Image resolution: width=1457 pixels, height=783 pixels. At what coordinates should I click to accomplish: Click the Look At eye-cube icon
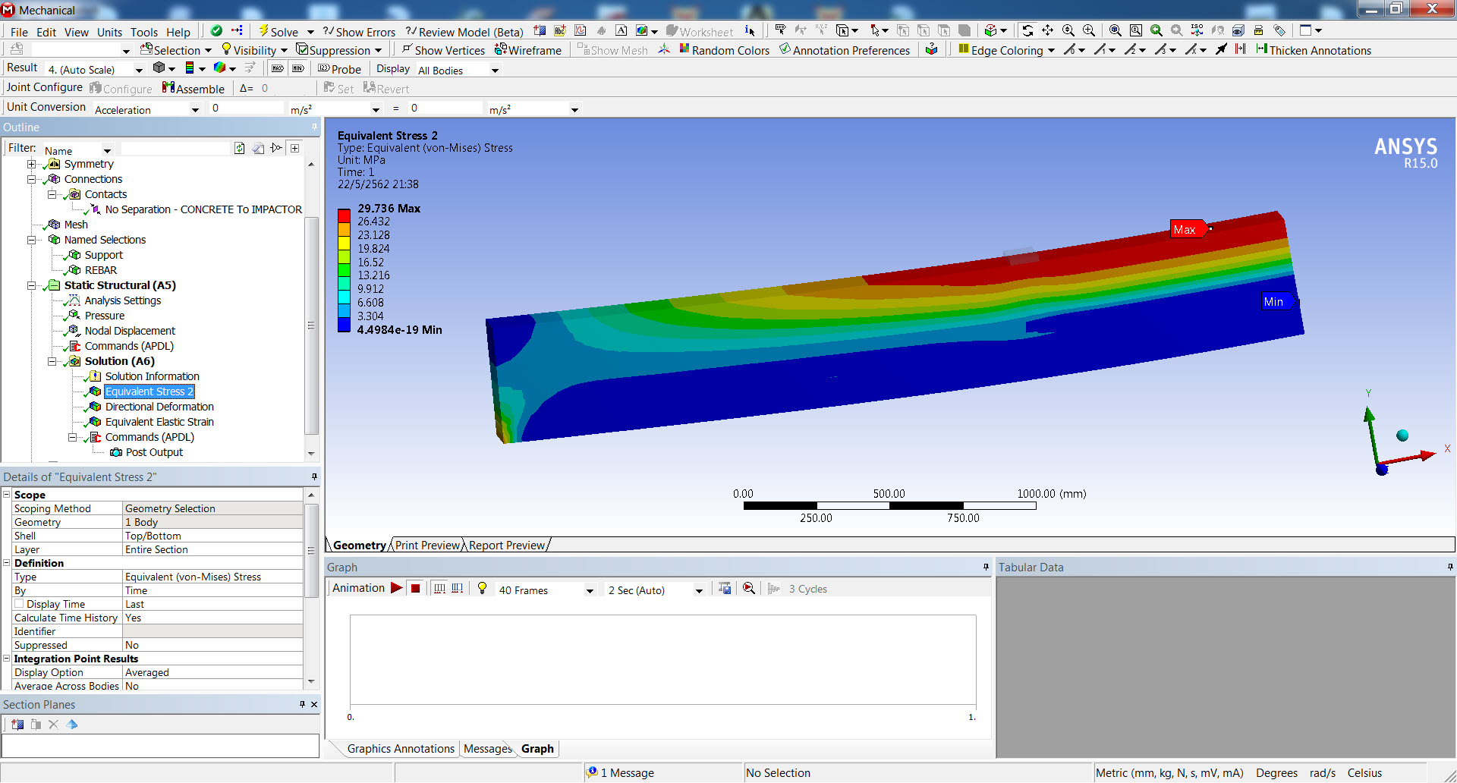1238,30
